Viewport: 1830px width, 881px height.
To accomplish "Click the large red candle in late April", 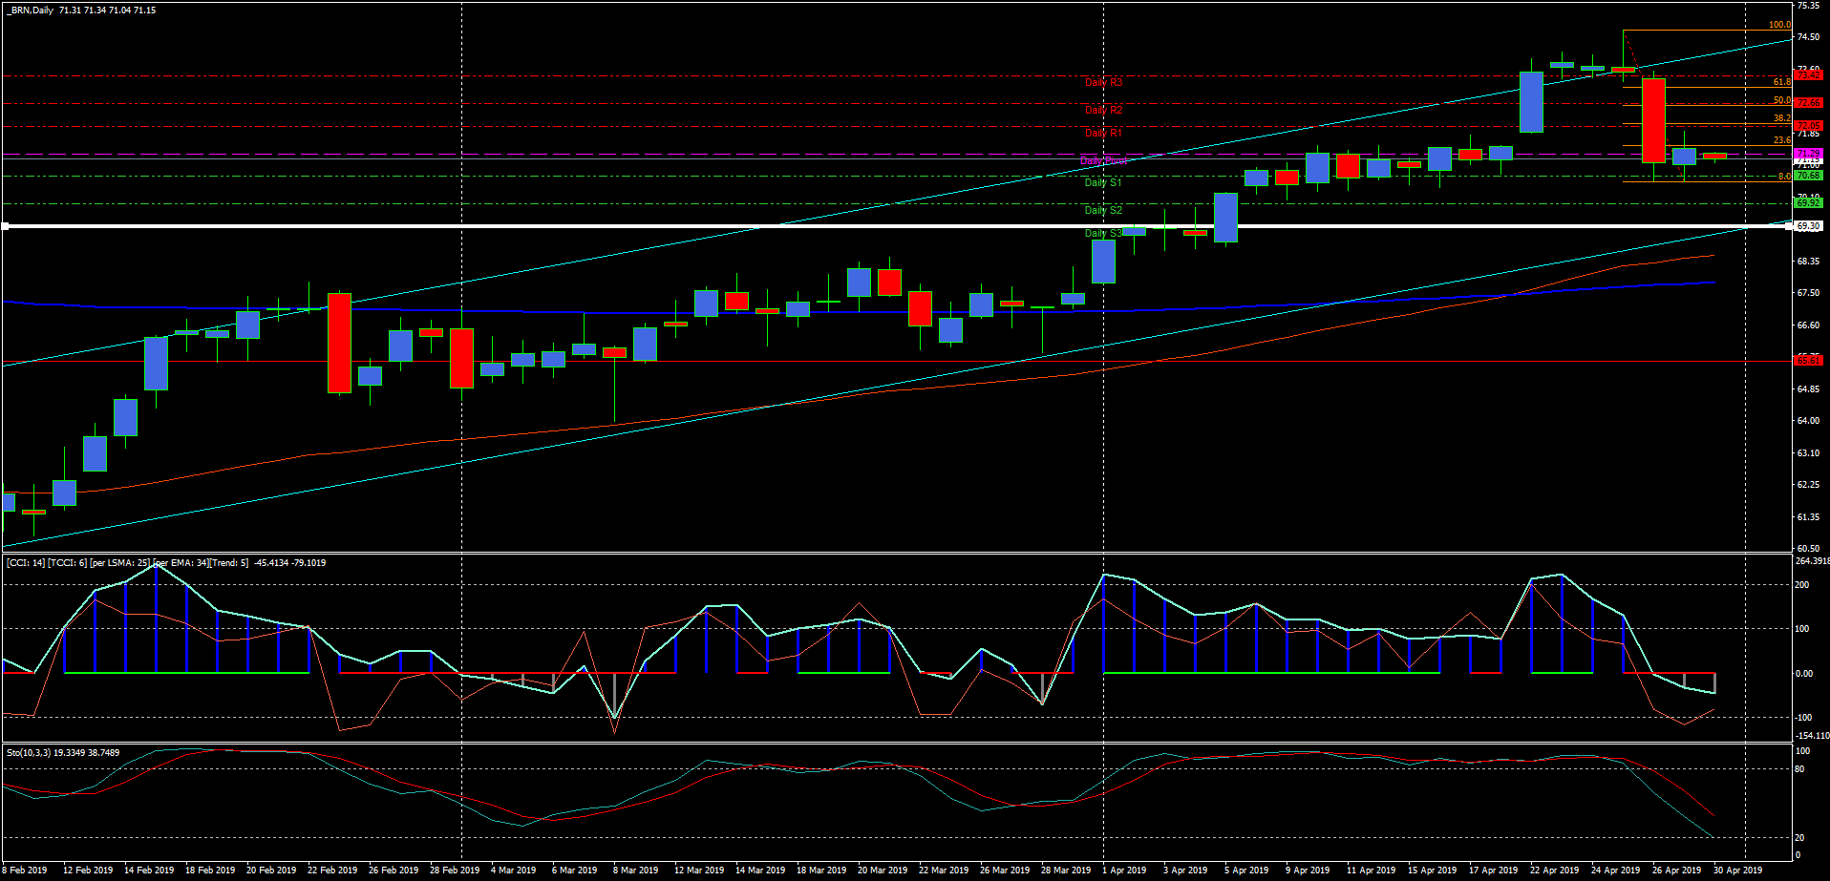I will click(1653, 120).
